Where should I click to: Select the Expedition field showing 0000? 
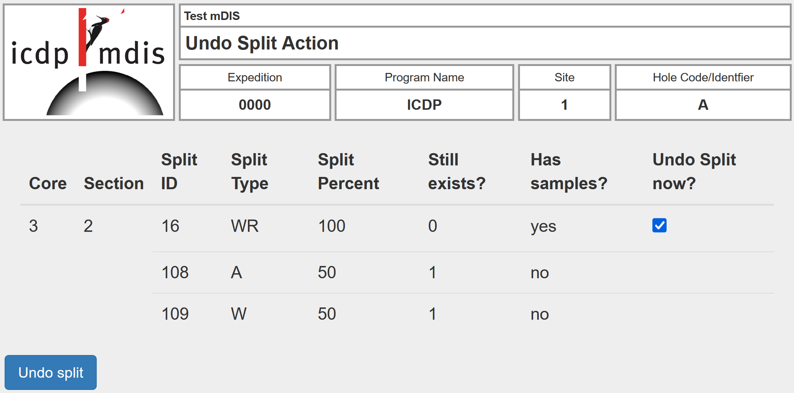point(254,104)
